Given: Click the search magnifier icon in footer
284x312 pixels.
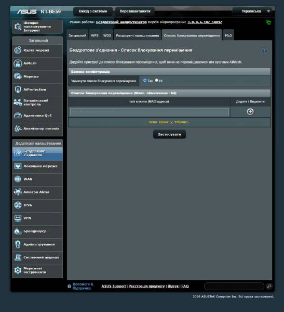Looking at the screenshot, I should pos(269,286).
